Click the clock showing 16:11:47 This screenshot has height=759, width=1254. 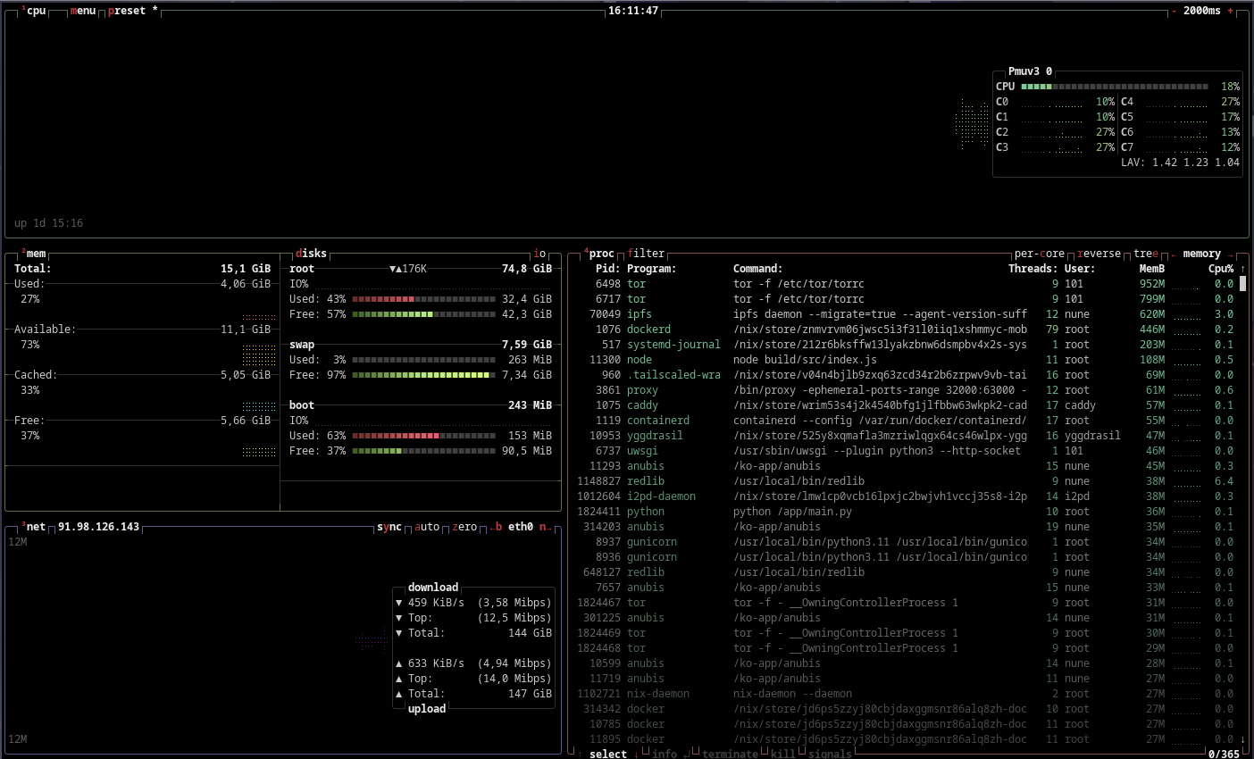[633, 11]
